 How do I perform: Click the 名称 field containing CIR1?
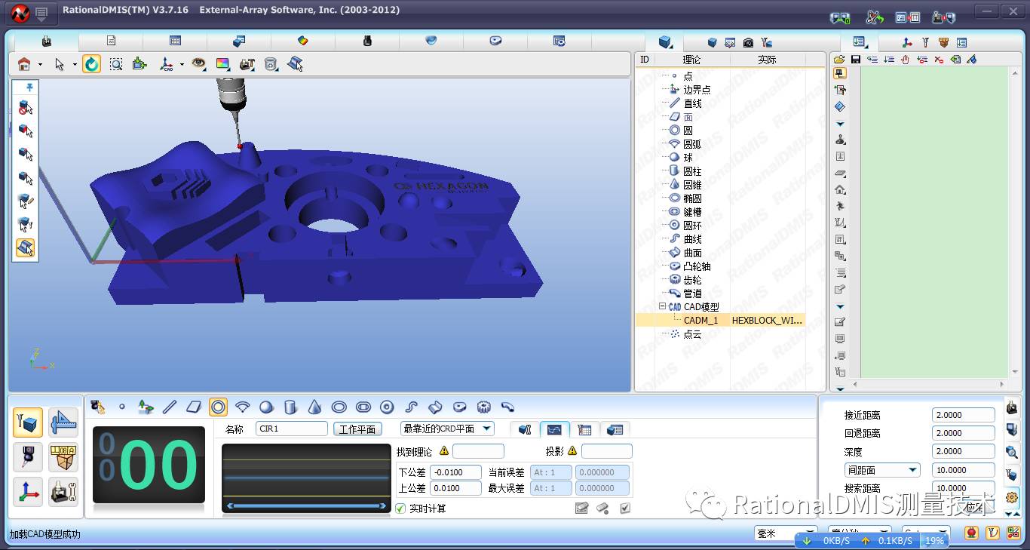(x=292, y=429)
